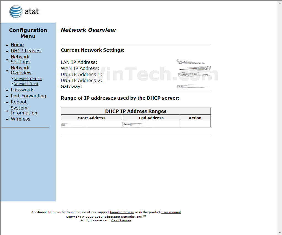Go to the Passwords page
This screenshot has width=282, height=235.
tap(23, 90)
